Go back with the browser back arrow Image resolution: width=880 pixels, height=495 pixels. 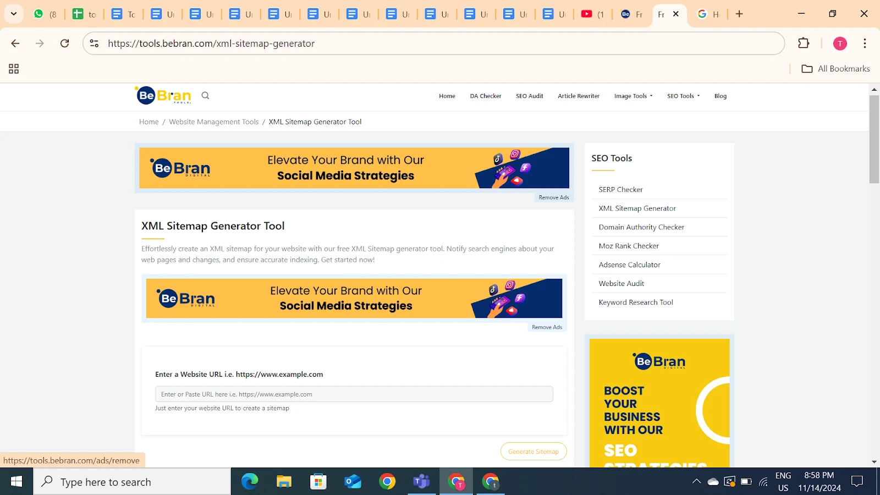pyautogui.click(x=15, y=43)
